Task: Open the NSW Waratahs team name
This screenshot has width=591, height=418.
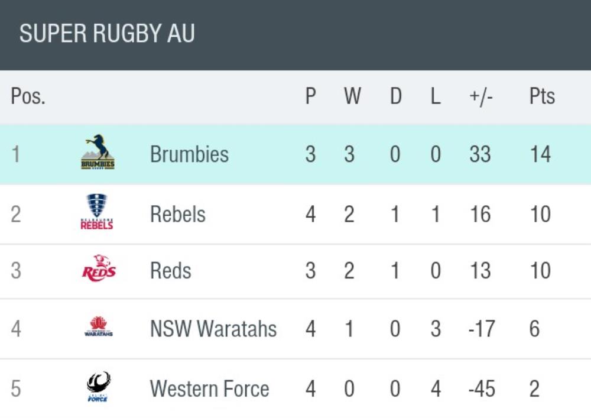Action: coord(213,329)
